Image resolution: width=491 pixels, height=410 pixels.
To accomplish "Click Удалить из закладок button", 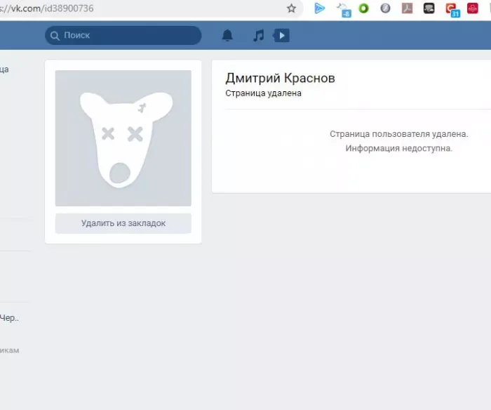I will [123, 223].
